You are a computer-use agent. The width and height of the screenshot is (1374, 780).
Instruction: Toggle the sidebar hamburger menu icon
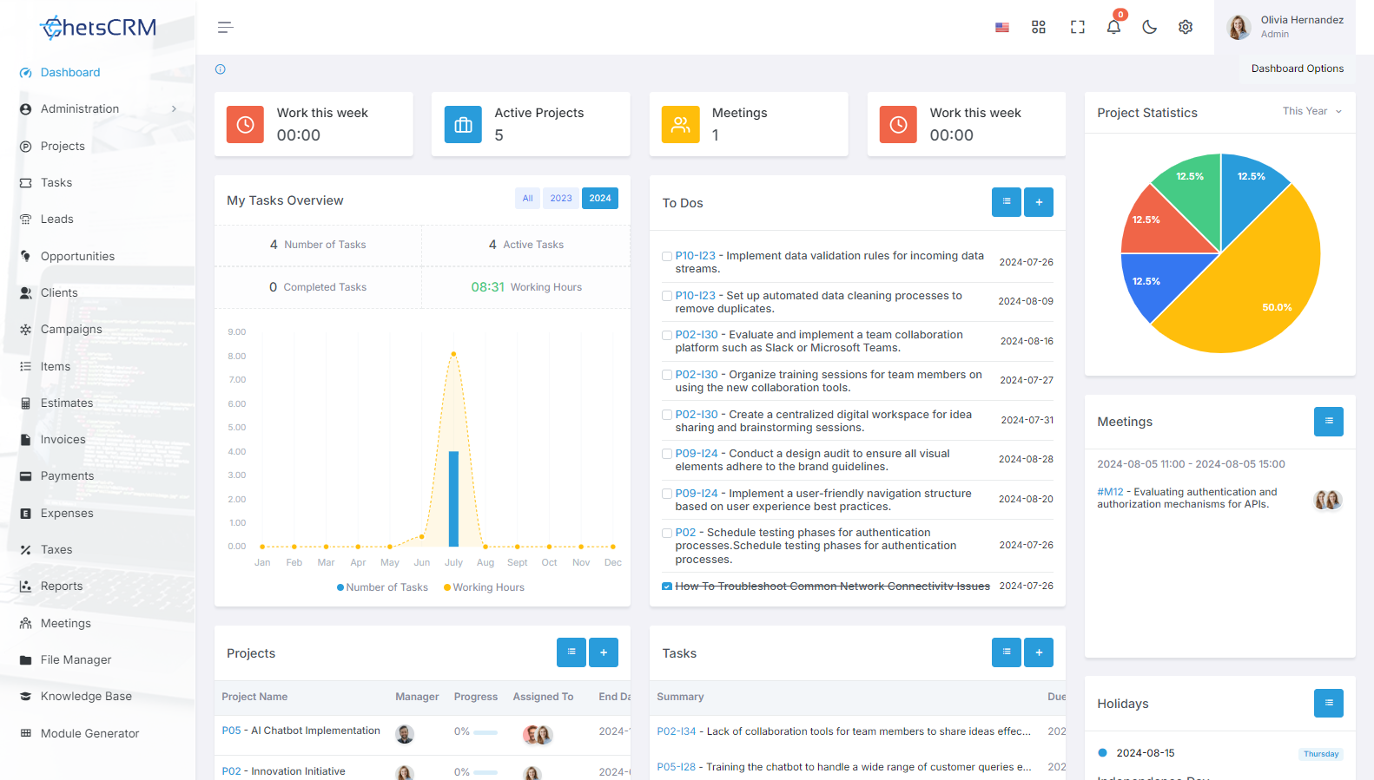point(226,28)
